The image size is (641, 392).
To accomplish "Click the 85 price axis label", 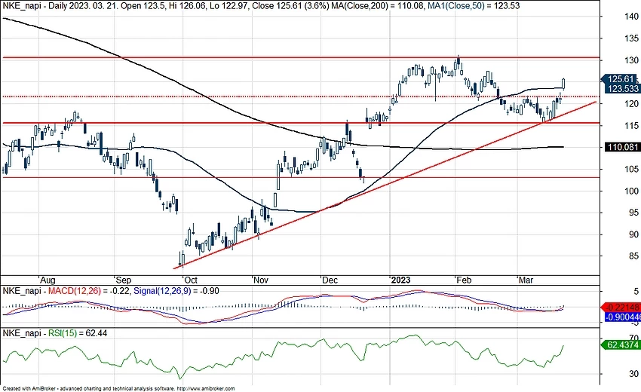I will pos(633,256).
